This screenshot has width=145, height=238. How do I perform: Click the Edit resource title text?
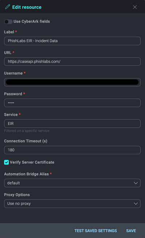pos(27,7)
